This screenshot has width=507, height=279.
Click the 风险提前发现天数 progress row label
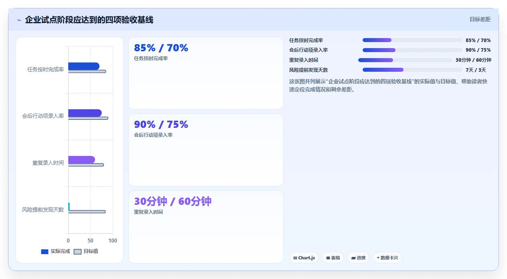308,70
